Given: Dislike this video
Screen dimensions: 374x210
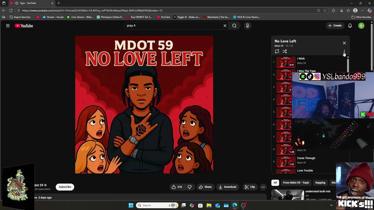Looking at the screenshot, I should coord(190,187).
